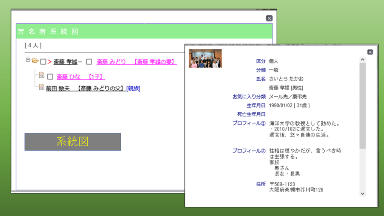Click the group photo thumbnail in profile
This screenshot has height=216, width=384.
click(x=205, y=58)
